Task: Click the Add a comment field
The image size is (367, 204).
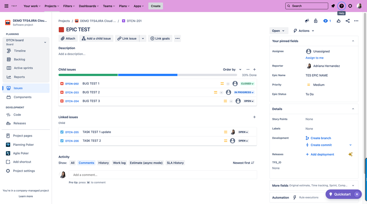Action: pos(163,175)
